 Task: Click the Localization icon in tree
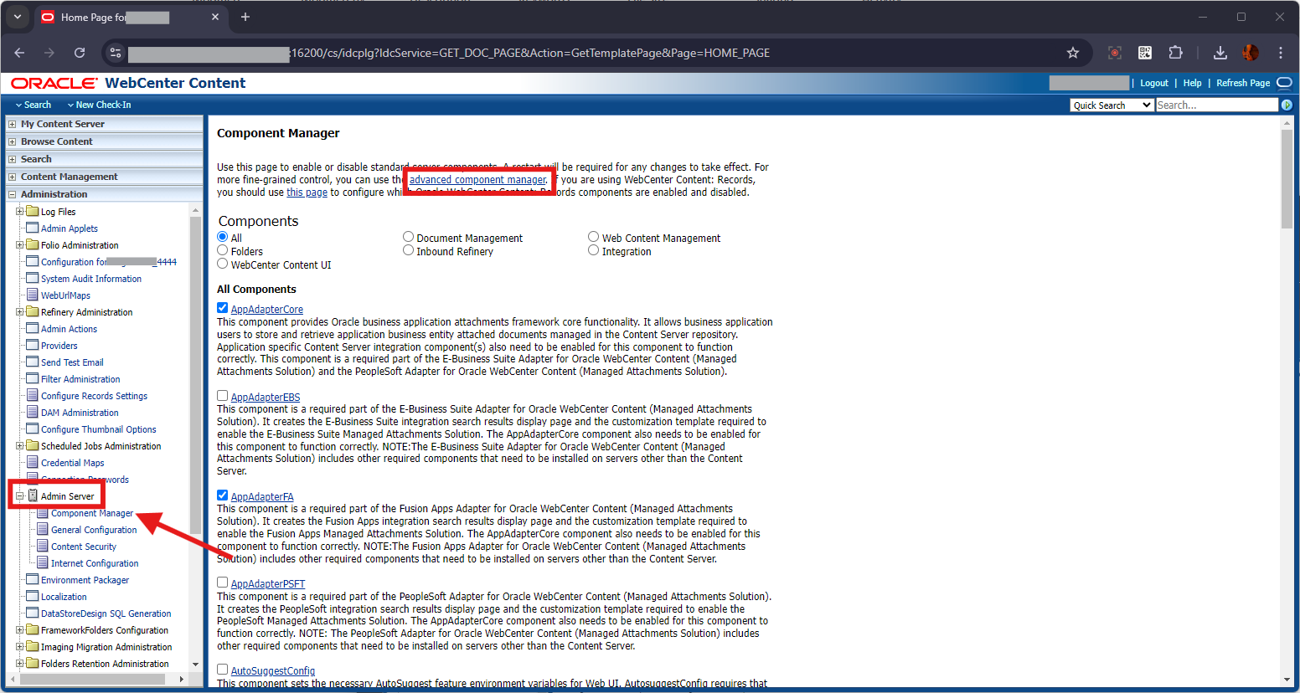[x=33, y=596]
